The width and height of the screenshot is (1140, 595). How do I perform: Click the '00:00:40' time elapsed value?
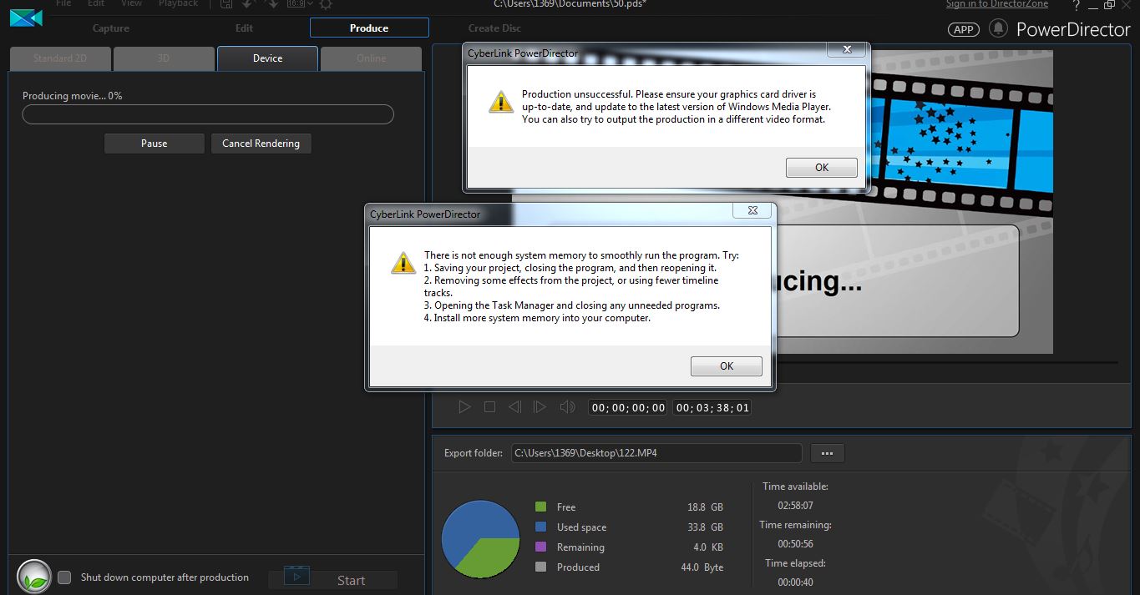[795, 582]
